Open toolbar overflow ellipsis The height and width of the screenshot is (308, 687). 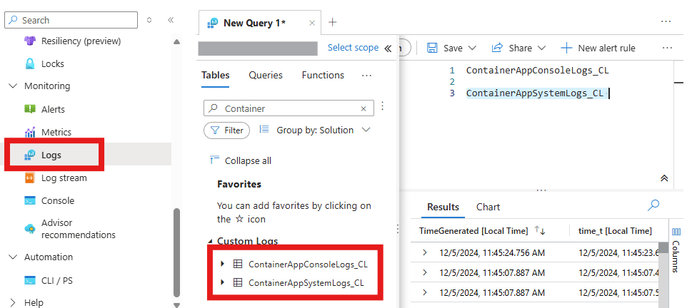point(667,48)
